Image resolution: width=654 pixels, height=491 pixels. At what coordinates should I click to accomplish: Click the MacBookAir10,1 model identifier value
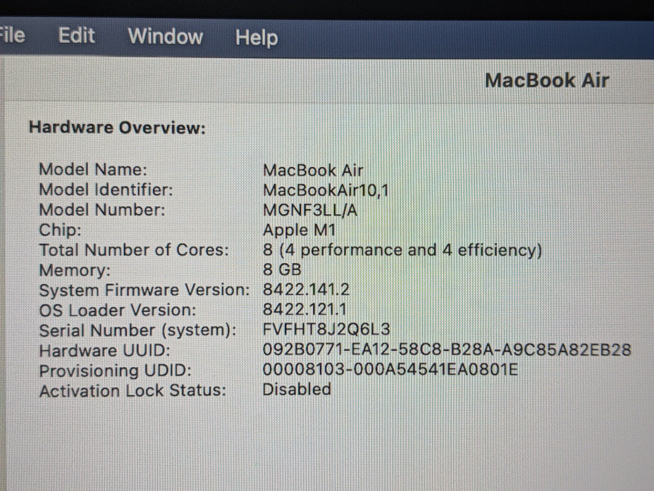[x=325, y=190]
